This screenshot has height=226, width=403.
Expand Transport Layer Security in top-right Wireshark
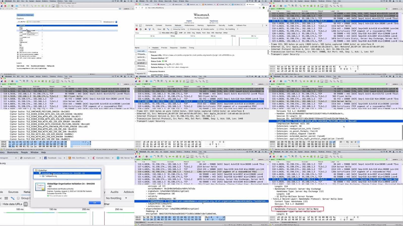coord(270,54)
